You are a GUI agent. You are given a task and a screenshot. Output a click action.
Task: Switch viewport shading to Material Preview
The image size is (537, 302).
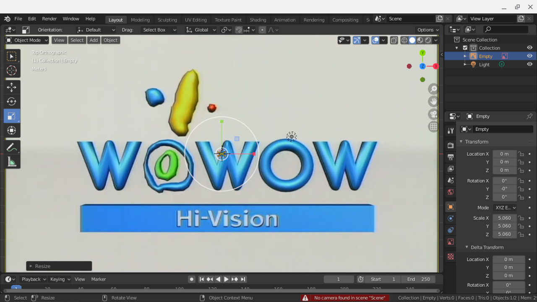(x=420, y=40)
